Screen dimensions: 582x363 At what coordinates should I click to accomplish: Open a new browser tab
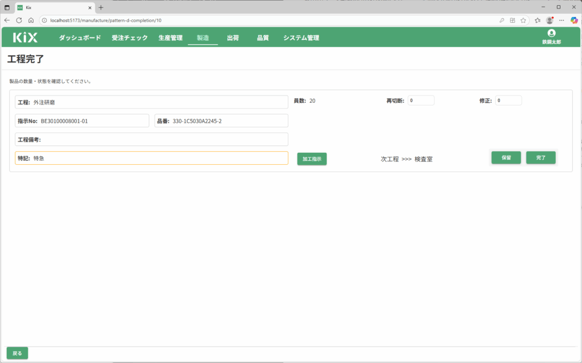point(101,7)
